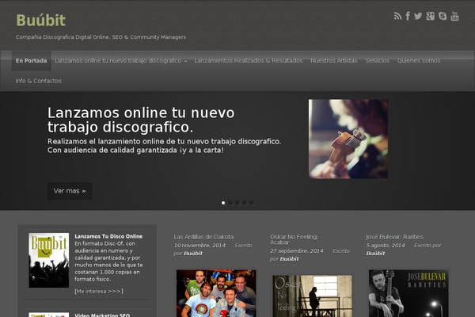Switch to the fifth slide dot
This screenshot has height=317, width=475.
[252, 203]
